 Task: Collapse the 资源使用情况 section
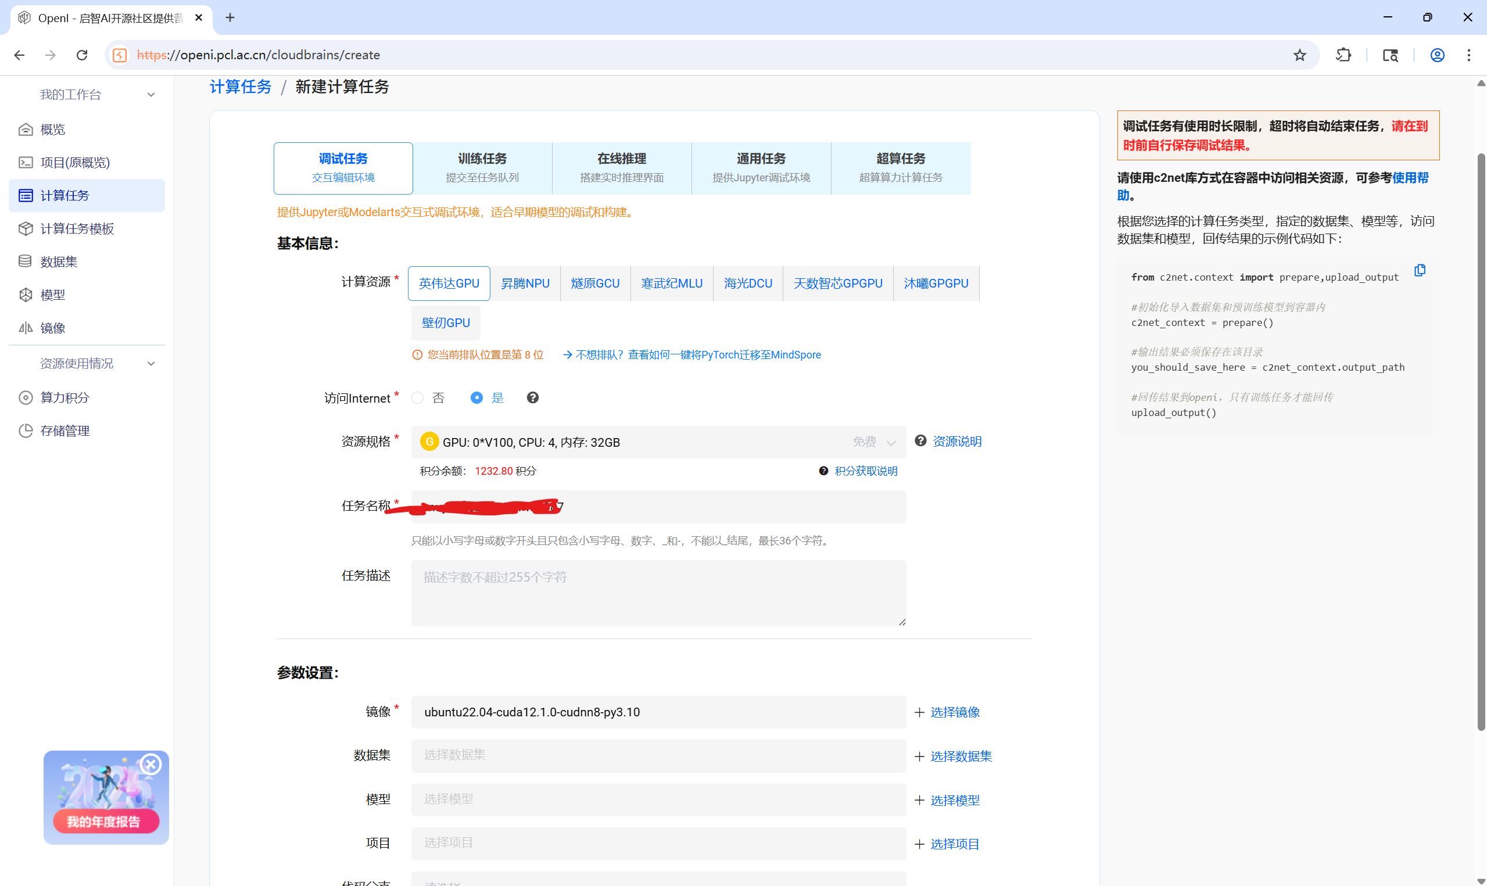151,363
